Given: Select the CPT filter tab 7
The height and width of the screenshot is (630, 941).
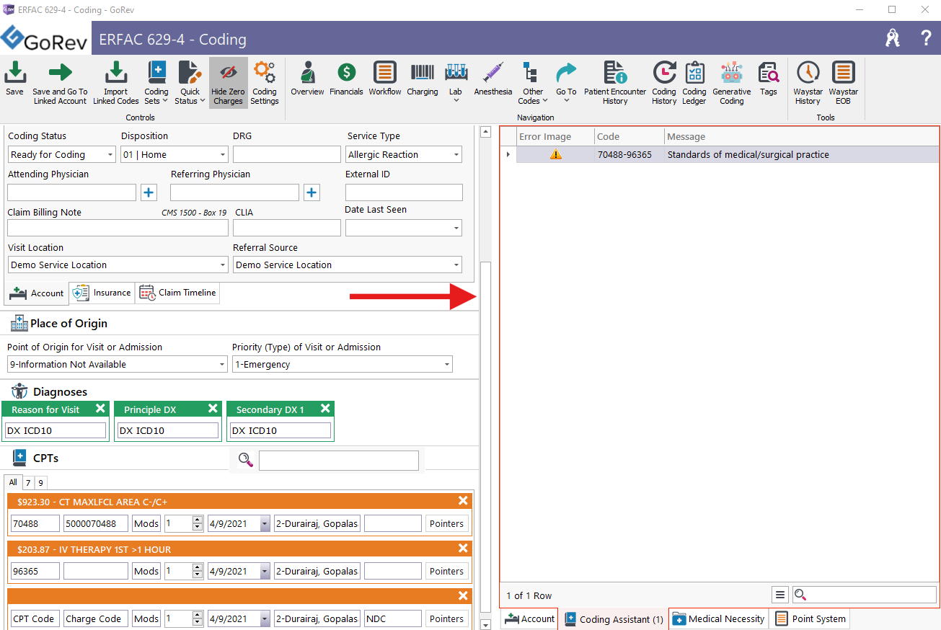Looking at the screenshot, I should click(x=28, y=483).
